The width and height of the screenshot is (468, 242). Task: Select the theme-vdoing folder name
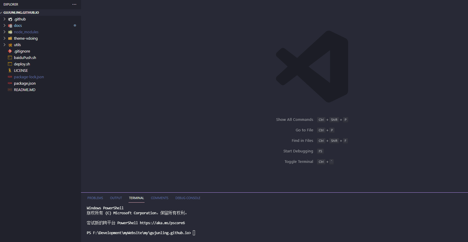point(26,38)
